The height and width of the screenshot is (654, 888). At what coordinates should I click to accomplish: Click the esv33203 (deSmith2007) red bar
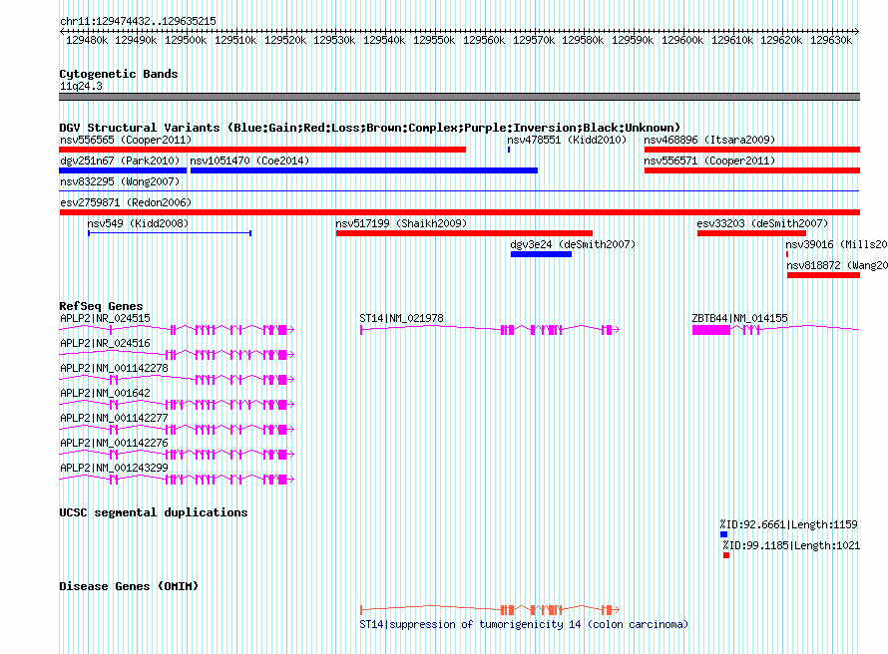751,233
